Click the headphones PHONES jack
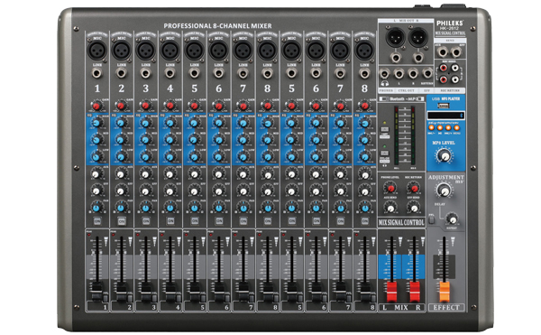The height and width of the screenshot is (335, 541). pyautogui.click(x=385, y=73)
